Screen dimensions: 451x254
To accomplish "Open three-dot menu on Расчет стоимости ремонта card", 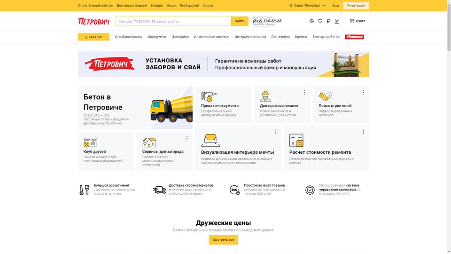I will pyautogui.click(x=363, y=132).
